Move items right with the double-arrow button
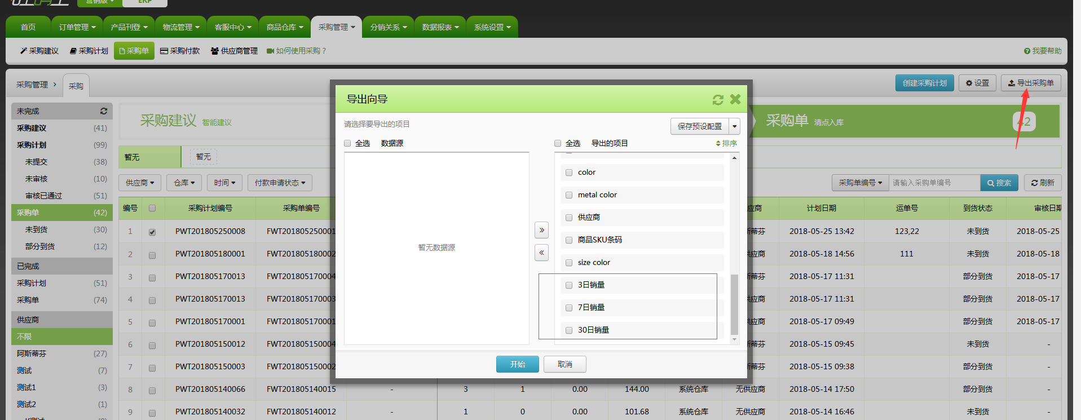 coord(541,230)
